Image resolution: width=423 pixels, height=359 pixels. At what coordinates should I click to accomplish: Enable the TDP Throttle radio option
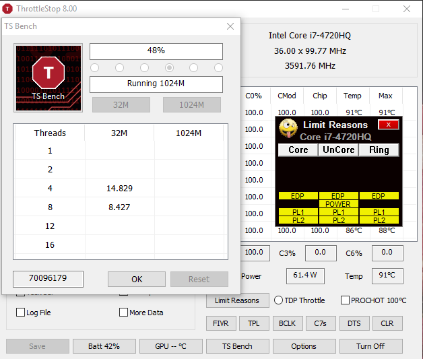tap(278, 300)
